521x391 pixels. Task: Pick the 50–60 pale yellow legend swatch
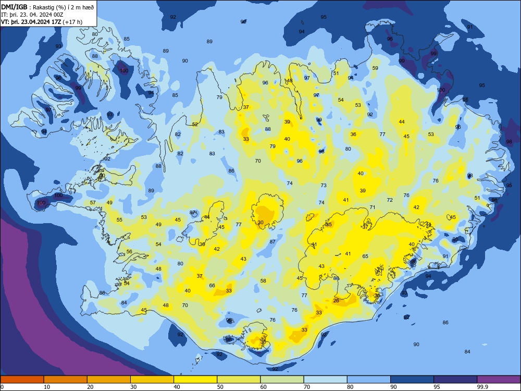(239, 380)
